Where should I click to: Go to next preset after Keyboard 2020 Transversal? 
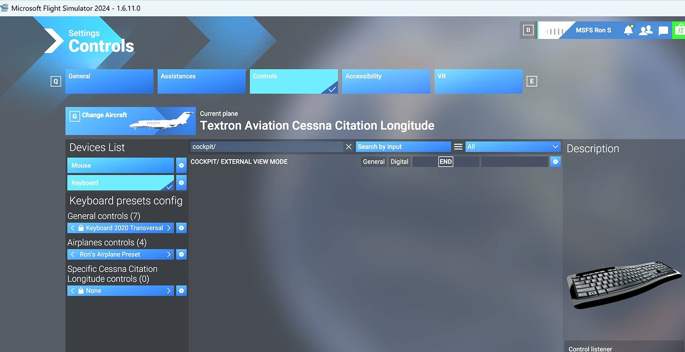click(169, 228)
